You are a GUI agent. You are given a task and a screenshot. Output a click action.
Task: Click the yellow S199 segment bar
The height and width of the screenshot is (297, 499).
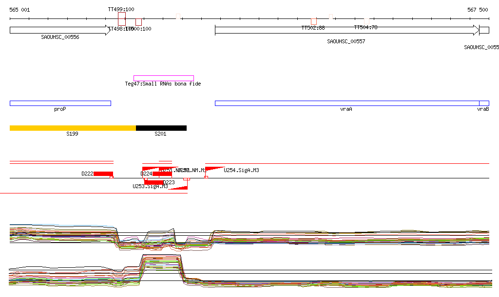73,128
